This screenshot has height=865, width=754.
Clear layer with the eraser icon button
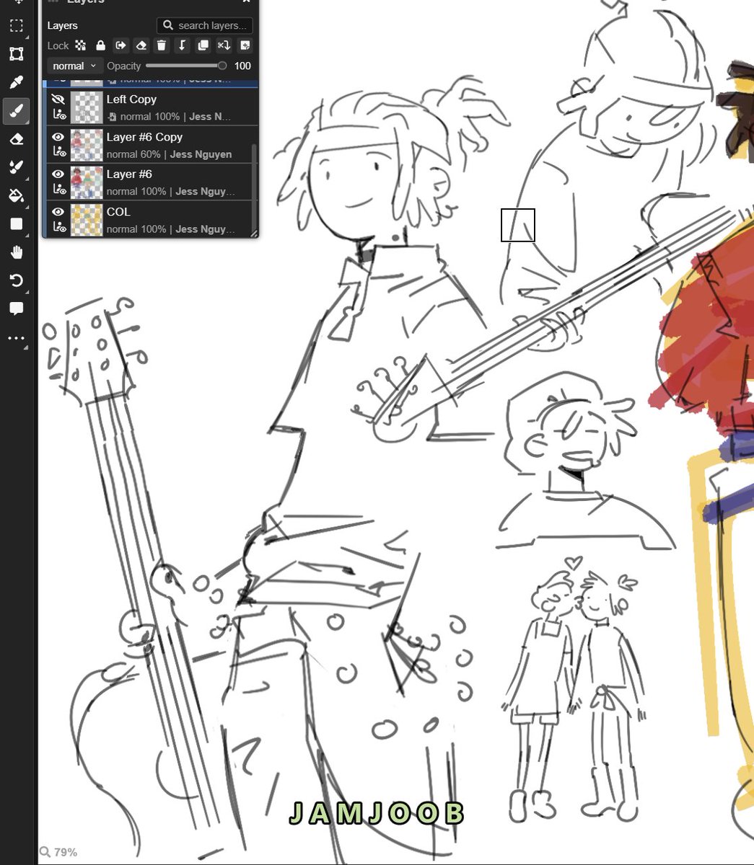click(x=141, y=45)
